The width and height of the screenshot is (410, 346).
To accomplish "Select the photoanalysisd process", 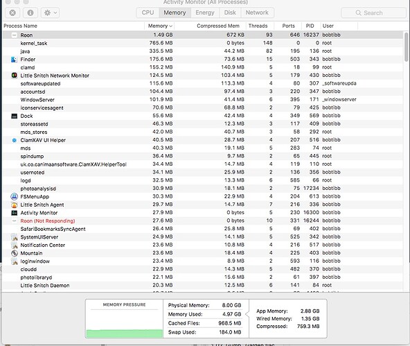I will pyautogui.click(x=203, y=189).
